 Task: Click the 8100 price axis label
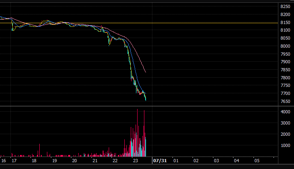click(x=285, y=30)
